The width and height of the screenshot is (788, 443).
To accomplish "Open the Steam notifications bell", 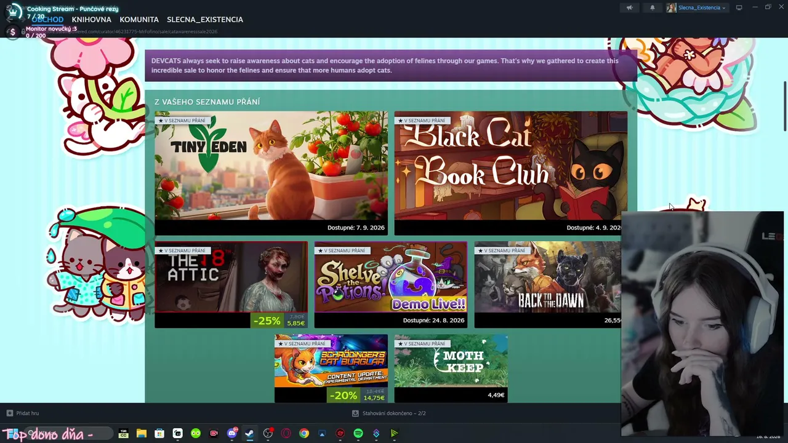I will click(x=653, y=7).
